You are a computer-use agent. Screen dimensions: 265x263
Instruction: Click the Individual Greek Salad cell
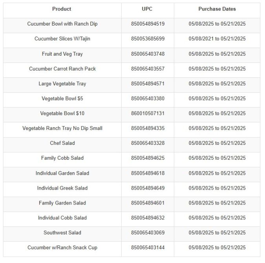(x=62, y=188)
